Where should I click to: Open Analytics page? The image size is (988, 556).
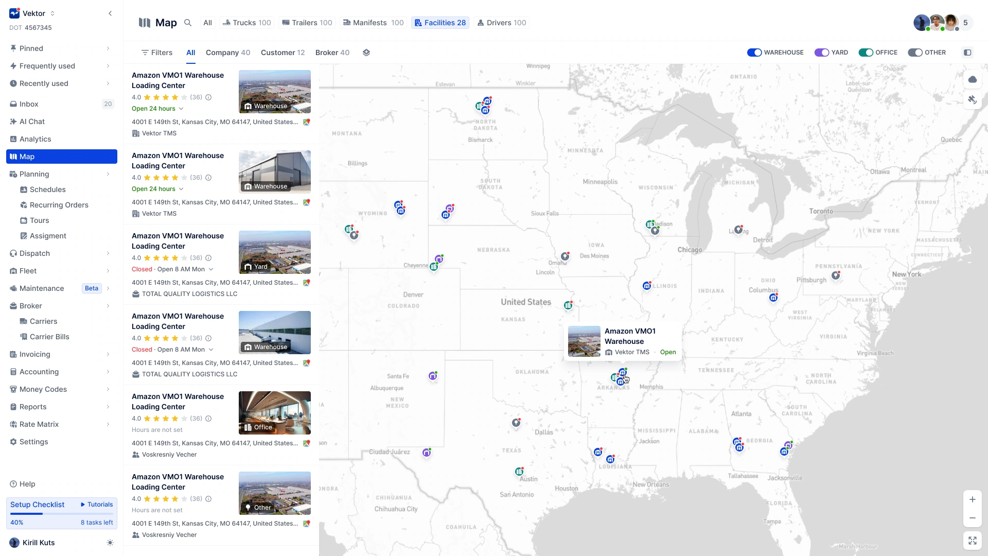(62, 139)
